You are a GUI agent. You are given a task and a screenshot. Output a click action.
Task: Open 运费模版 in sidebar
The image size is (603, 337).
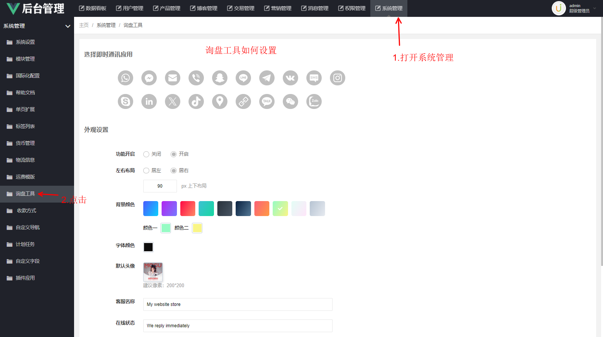tap(37, 177)
